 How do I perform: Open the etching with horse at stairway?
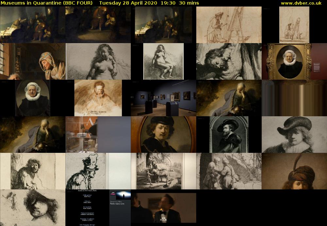[x=163, y=171]
